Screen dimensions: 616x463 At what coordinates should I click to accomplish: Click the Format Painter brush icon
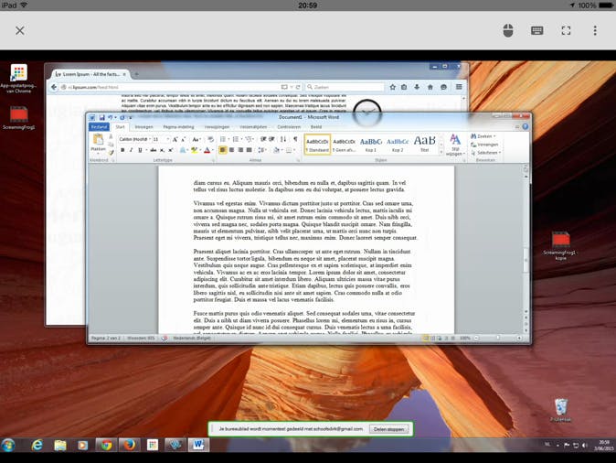click(x=112, y=153)
